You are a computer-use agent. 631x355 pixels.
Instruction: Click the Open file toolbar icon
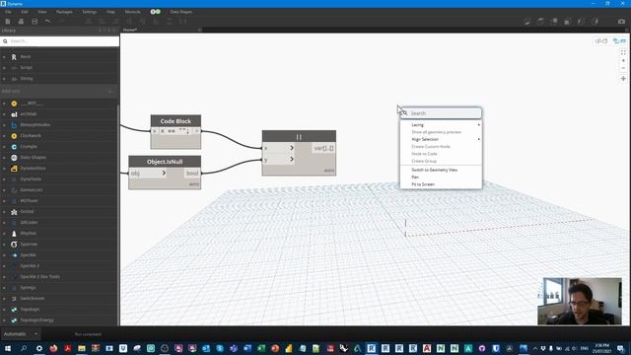pyautogui.click(x=21, y=21)
